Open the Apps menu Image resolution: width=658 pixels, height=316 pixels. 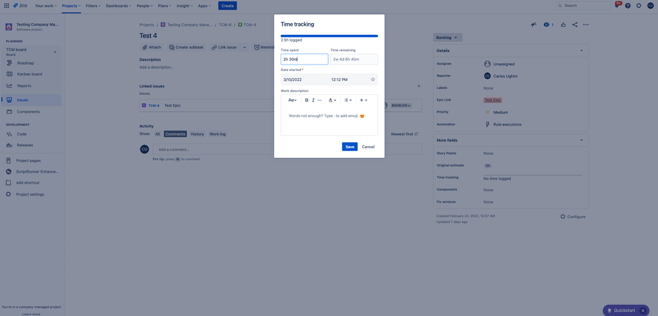coord(204,6)
